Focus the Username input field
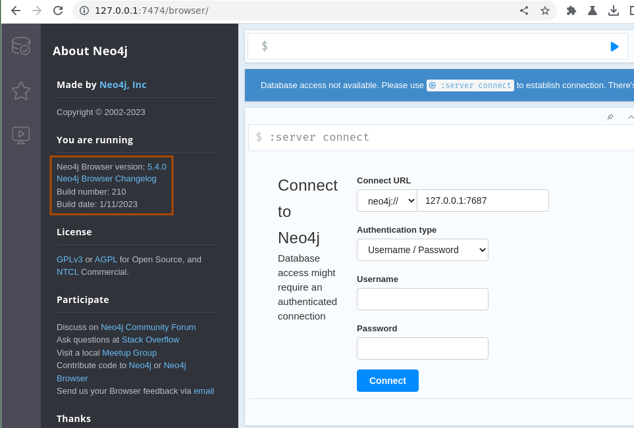Image resolution: width=634 pixels, height=428 pixels. pyautogui.click(x=423, y=299)
